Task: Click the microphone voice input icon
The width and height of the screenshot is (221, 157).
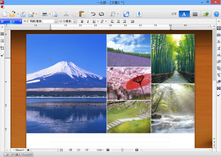Action: tap(139, 14)
